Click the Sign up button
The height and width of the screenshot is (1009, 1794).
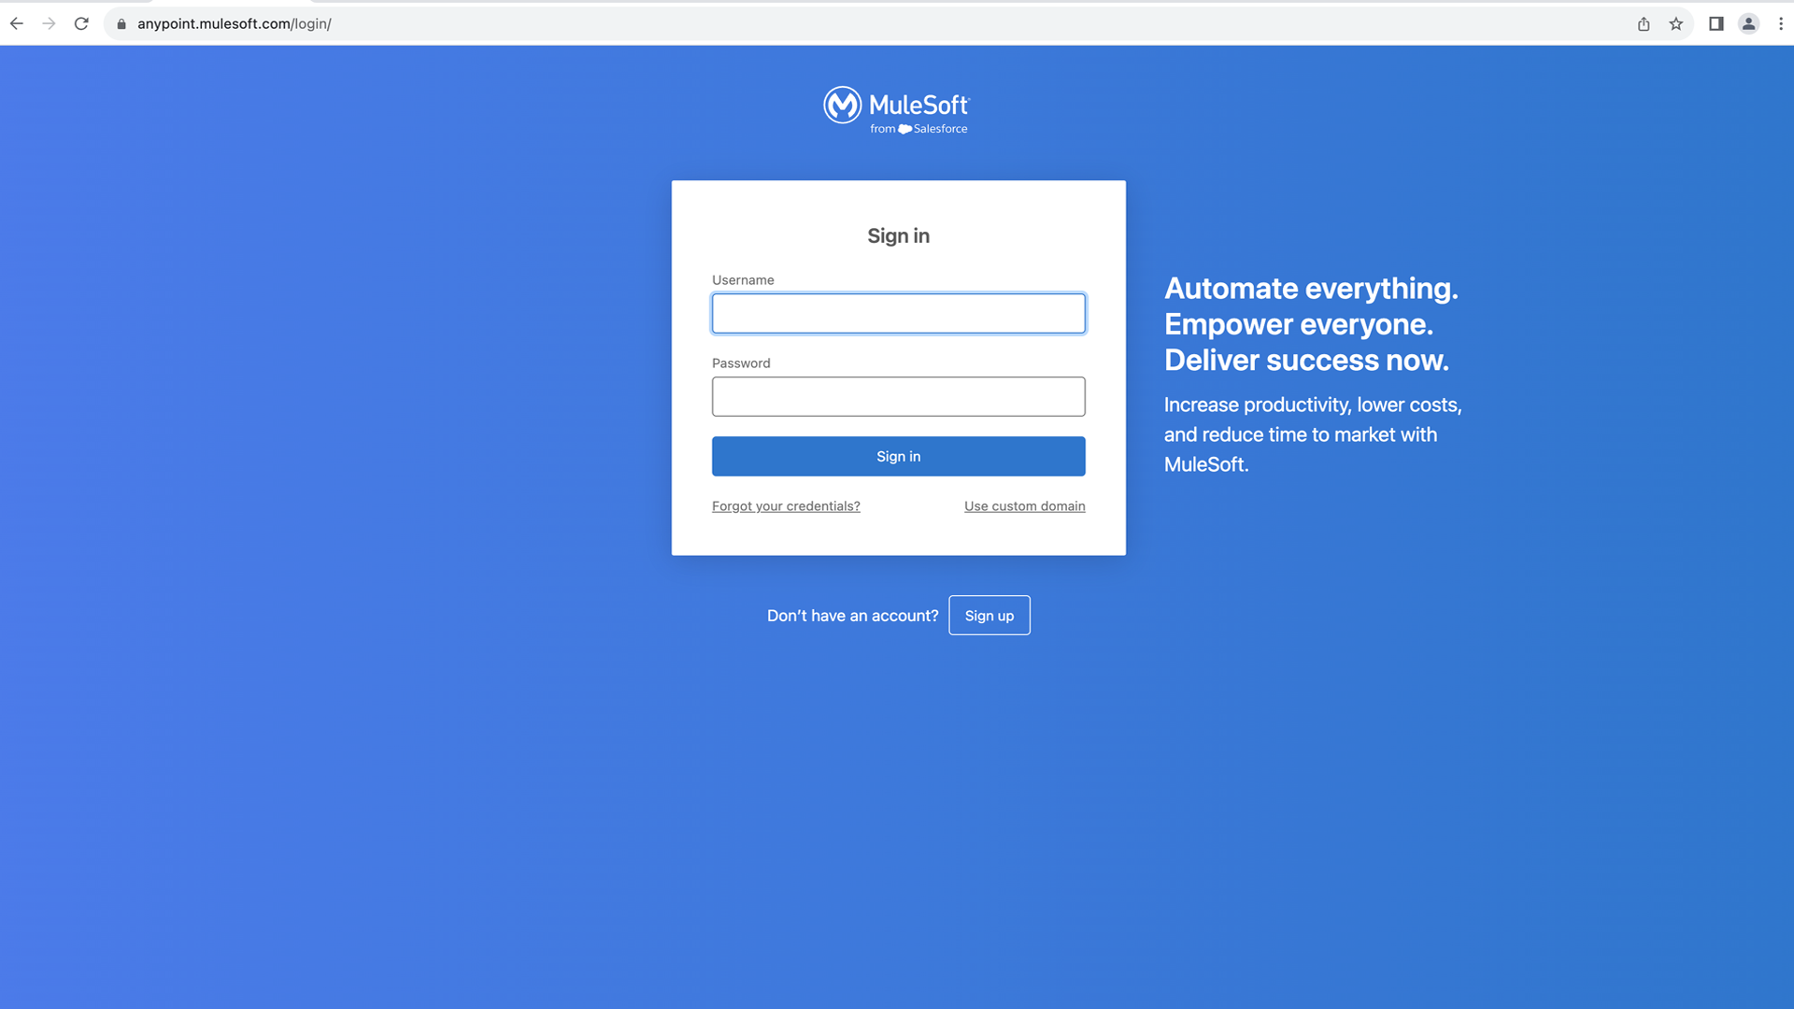point(989,615)
